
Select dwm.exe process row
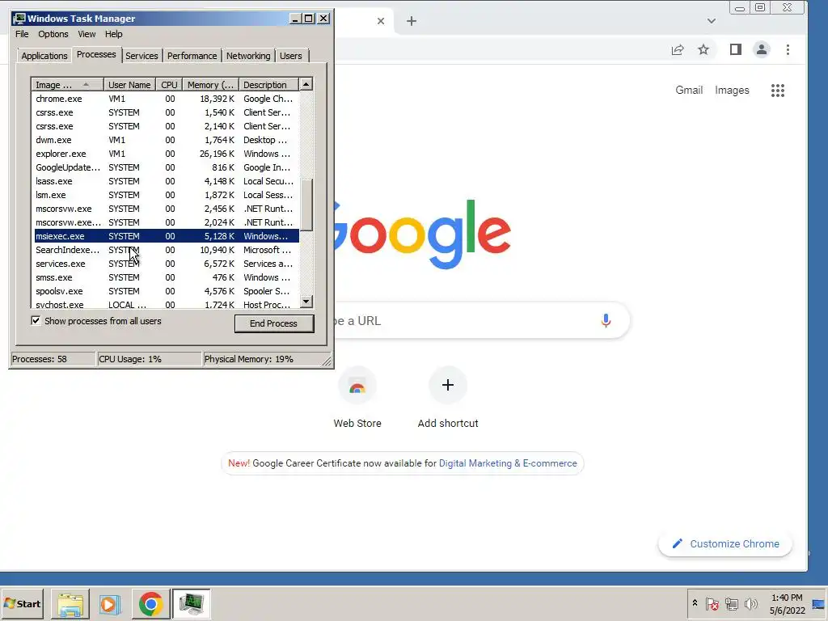(x=165, y=140)
